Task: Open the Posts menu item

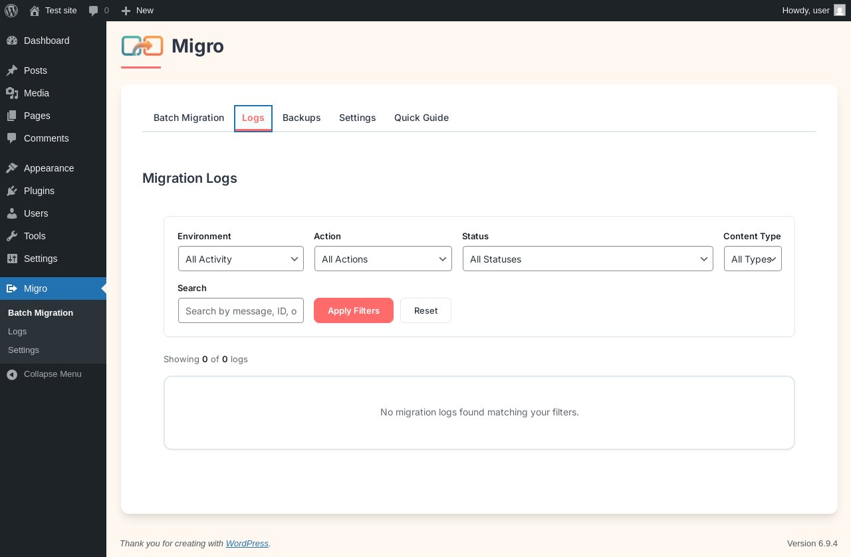Action: (53, 70)
